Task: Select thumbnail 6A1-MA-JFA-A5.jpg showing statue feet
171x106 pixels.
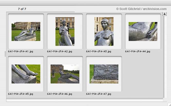Action: click(x=26, y=74)
